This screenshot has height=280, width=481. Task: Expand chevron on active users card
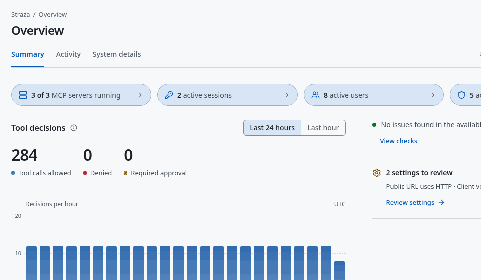433,95
